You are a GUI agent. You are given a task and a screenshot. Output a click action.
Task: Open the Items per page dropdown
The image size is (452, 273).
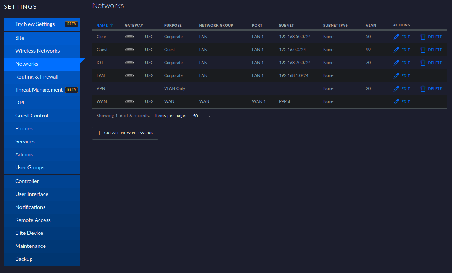pos(201,116)
